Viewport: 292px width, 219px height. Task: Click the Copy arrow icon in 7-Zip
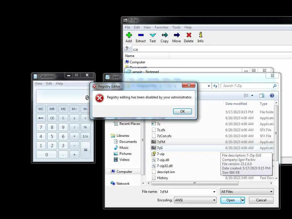pos(165,35)
